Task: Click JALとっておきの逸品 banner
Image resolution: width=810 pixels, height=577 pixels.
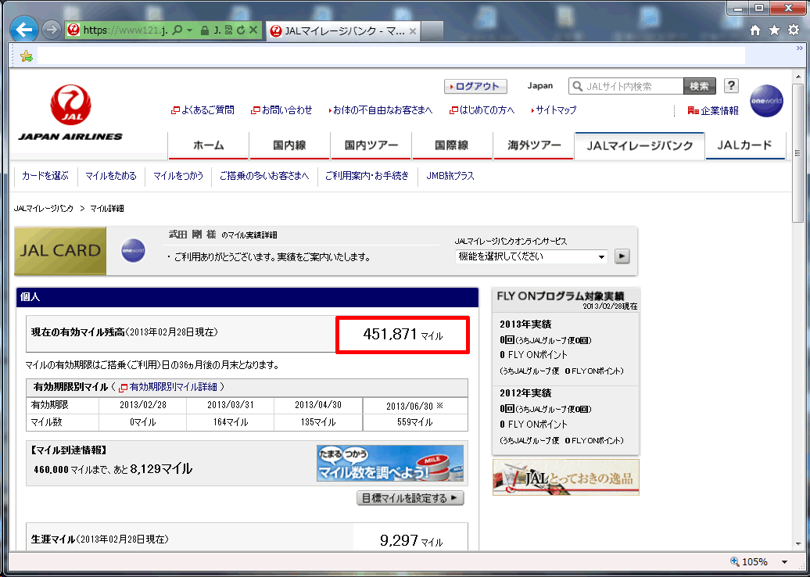Action: [x=565, y=477]
